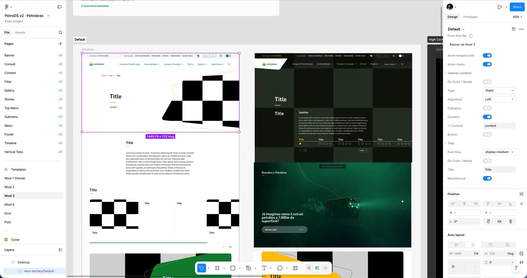527x278 pixels.
Task: Click the Default frame label on canvas
Action: pos(80,40)
